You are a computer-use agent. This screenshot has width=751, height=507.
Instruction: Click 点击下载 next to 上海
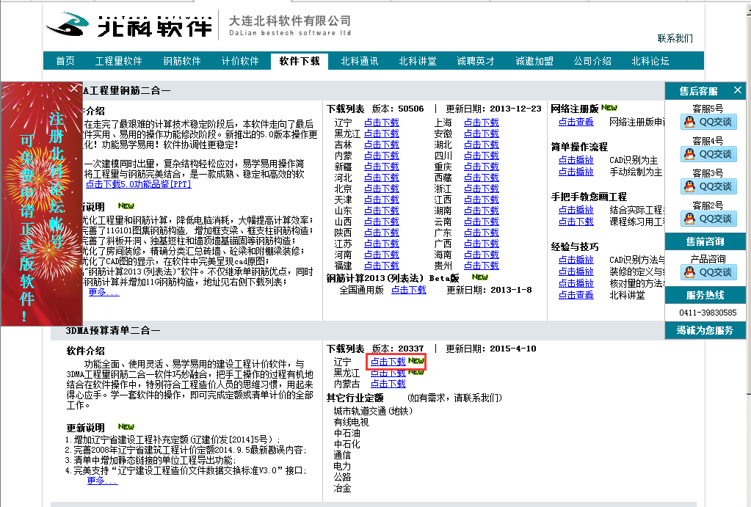pyautogui.click(x=482, y=123)
